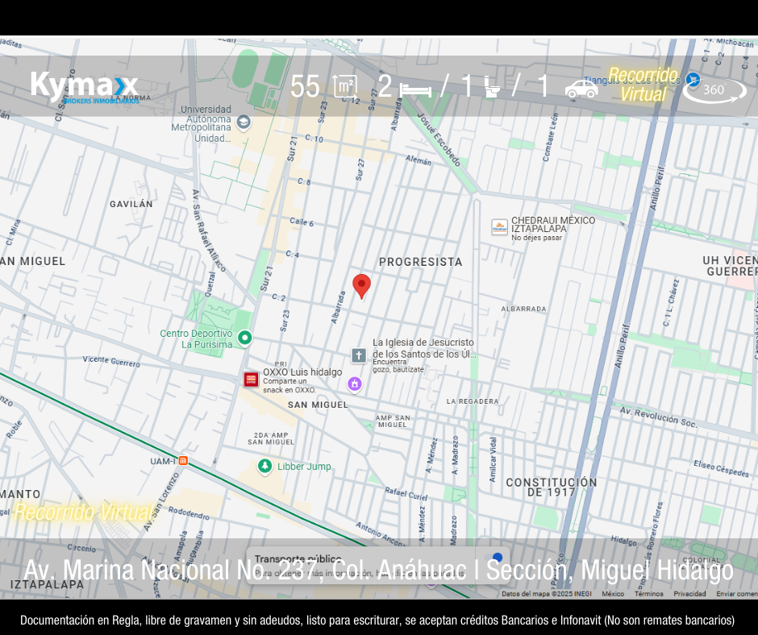Click the GAVILÁN neighborhood label
The image size is (758, 635).
(x=131, y=204)
